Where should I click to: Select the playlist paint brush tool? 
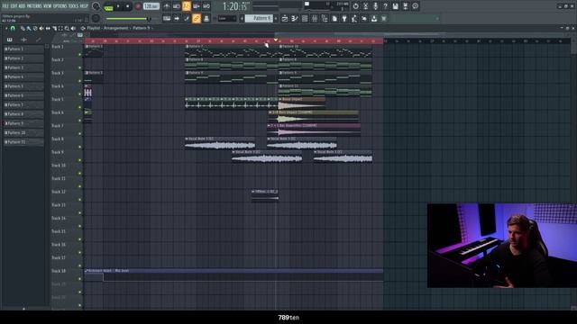(x=29, y=28)
